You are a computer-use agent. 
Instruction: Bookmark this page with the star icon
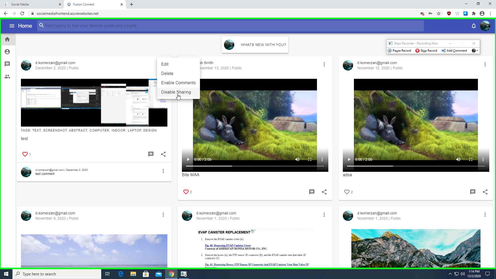(x=439, y=13)
